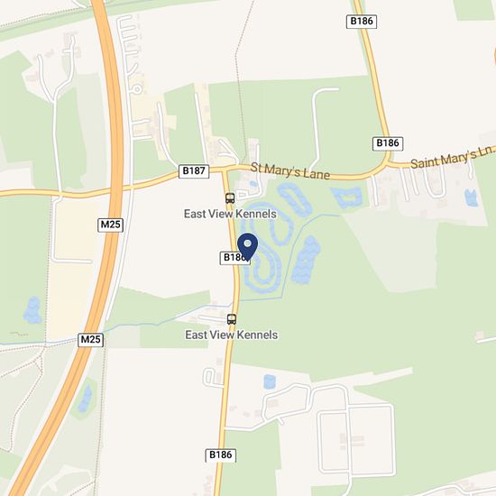Viewport: 496px width, 496px height.
Task: Click the B186 shield at the bottom of the map
Action: pyautogui.click(x=220, y=455)
